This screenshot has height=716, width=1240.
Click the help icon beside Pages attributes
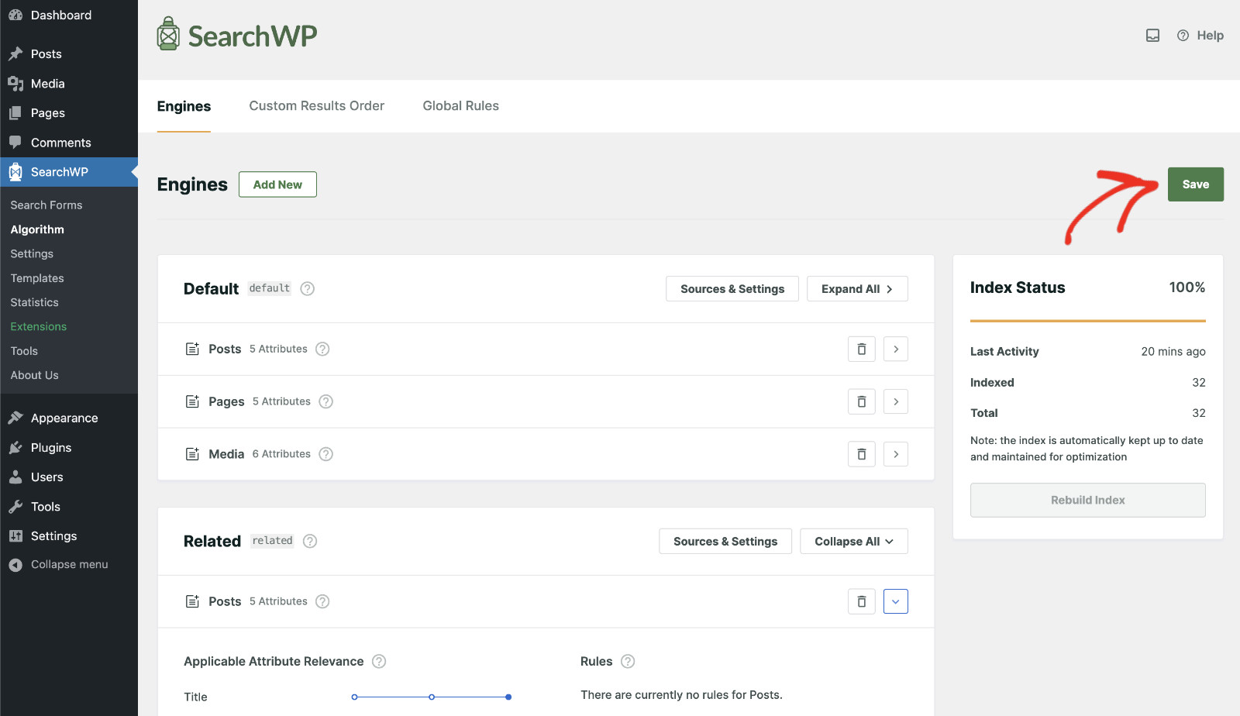pos(326,401)
